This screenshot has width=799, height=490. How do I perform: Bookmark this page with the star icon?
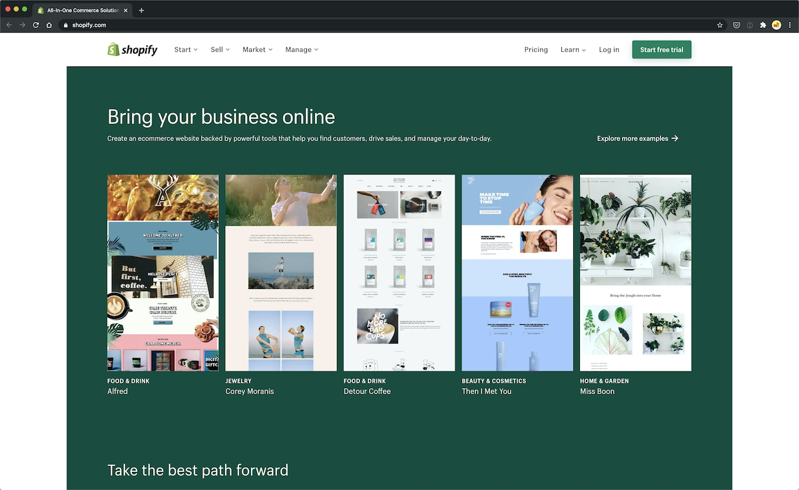pos(720,25)
